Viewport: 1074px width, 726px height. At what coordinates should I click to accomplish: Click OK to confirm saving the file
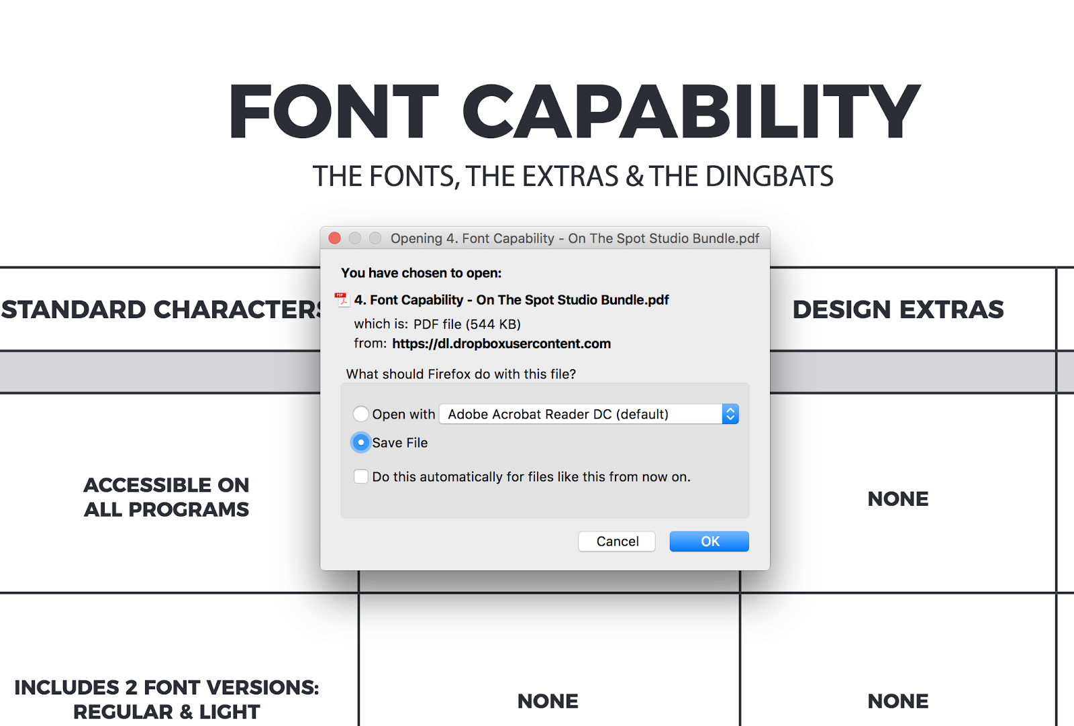(709, 541)
